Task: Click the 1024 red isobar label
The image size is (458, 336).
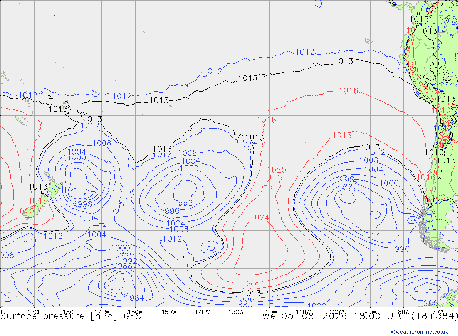Action: point(260,218)
